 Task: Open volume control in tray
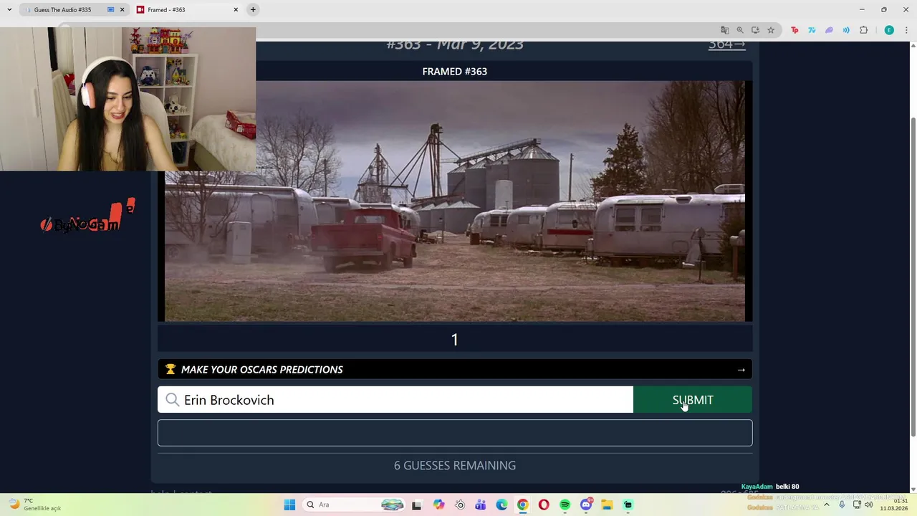[868, 505]
